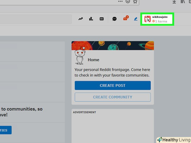The image size is (191, 143).
Task: Open the wikihowjohn user menu
Action: (157, 19)
